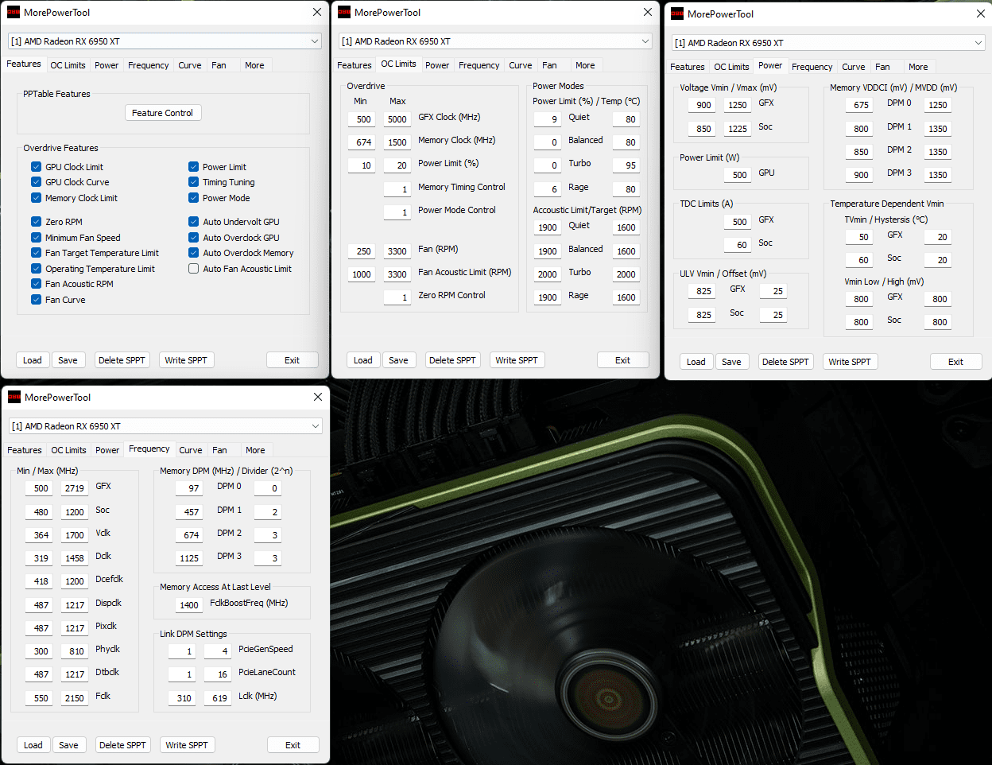Click ULV GFX offset field showing 25
The width and height of the screenshot is (992, 765).
tap(774, 291)
